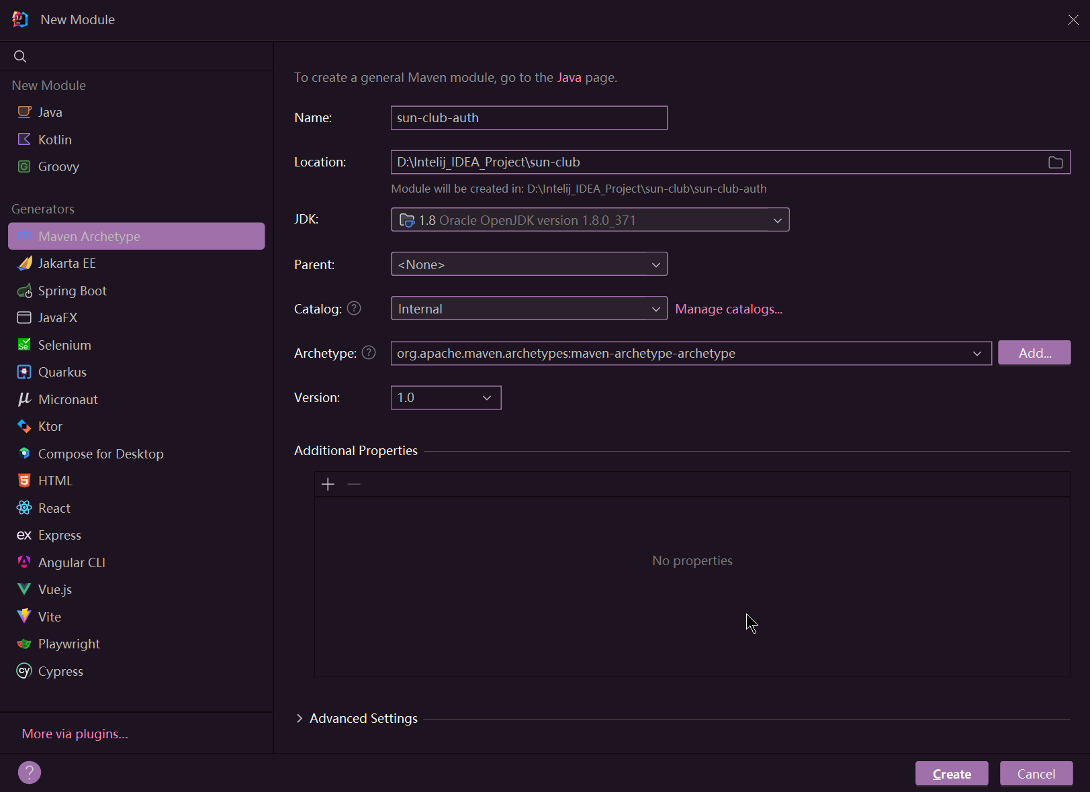Viewport: 1090px width, 792px height.
Task: Browse for location with folder icon
Action: pyautogui.click(x=1056, y=162)
